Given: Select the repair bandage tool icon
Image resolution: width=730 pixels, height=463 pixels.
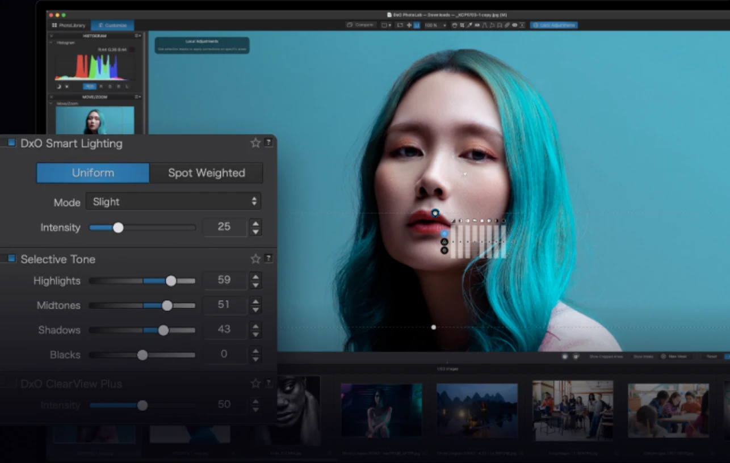Looking at the screenshot, I should pos(507,25).
